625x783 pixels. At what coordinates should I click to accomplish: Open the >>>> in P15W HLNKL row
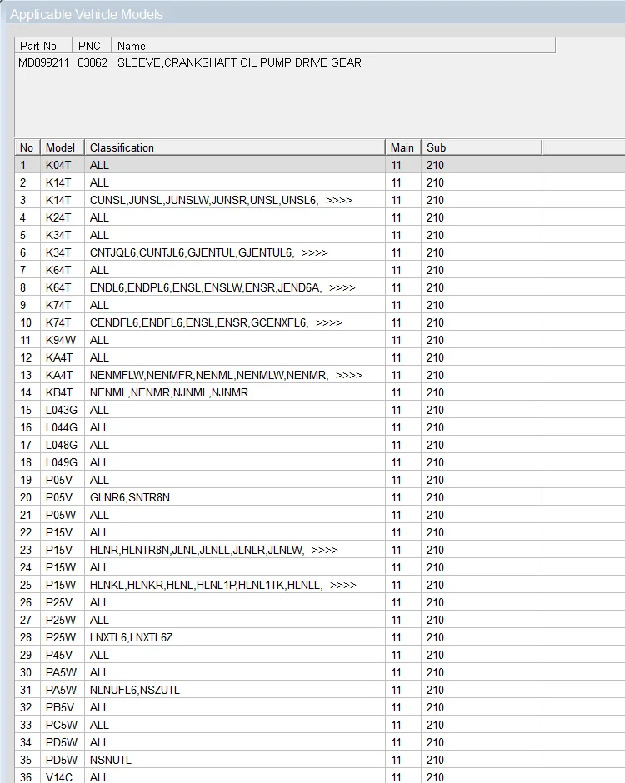(342, 585)
